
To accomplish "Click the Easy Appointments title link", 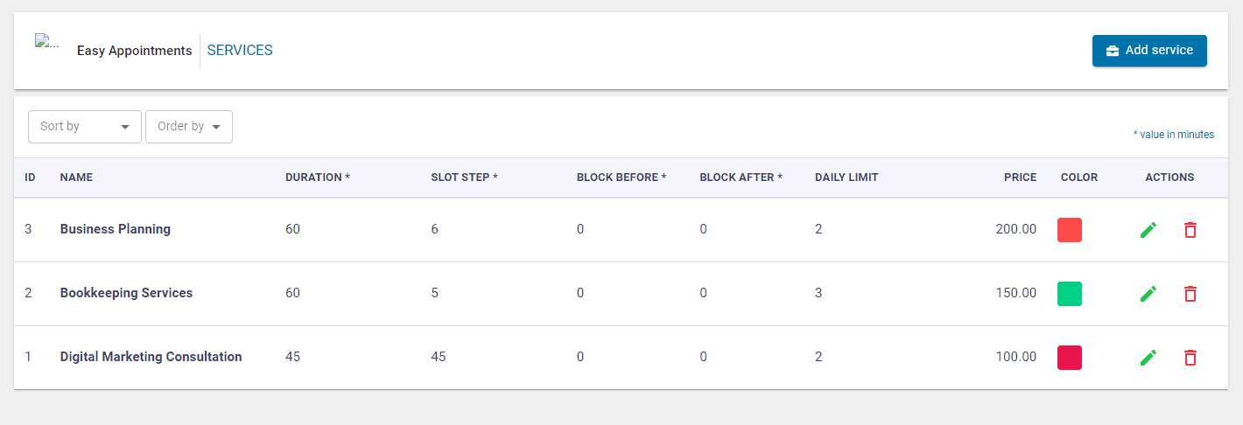I will coord(134,51).
